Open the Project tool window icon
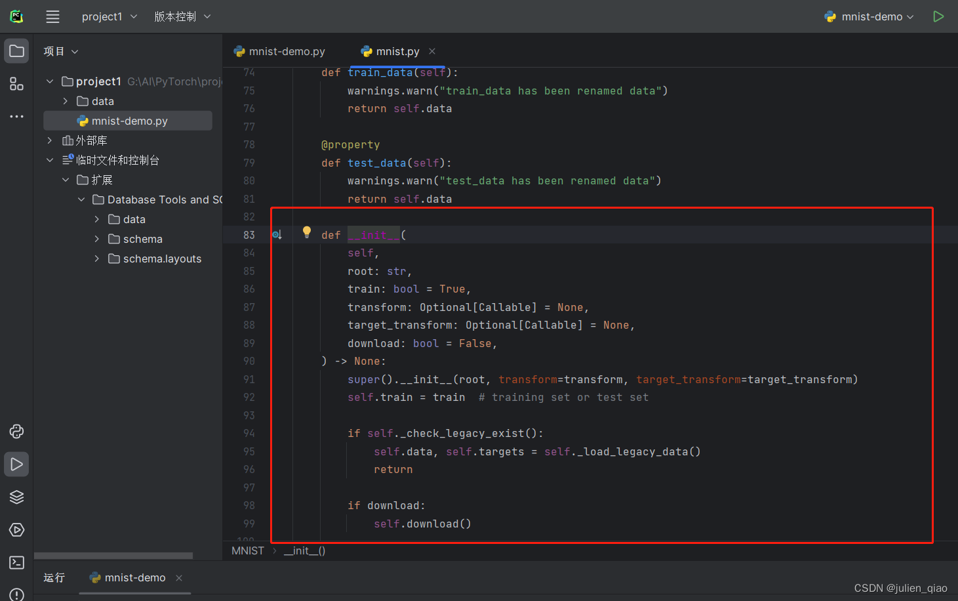 (x=16, y=51)
